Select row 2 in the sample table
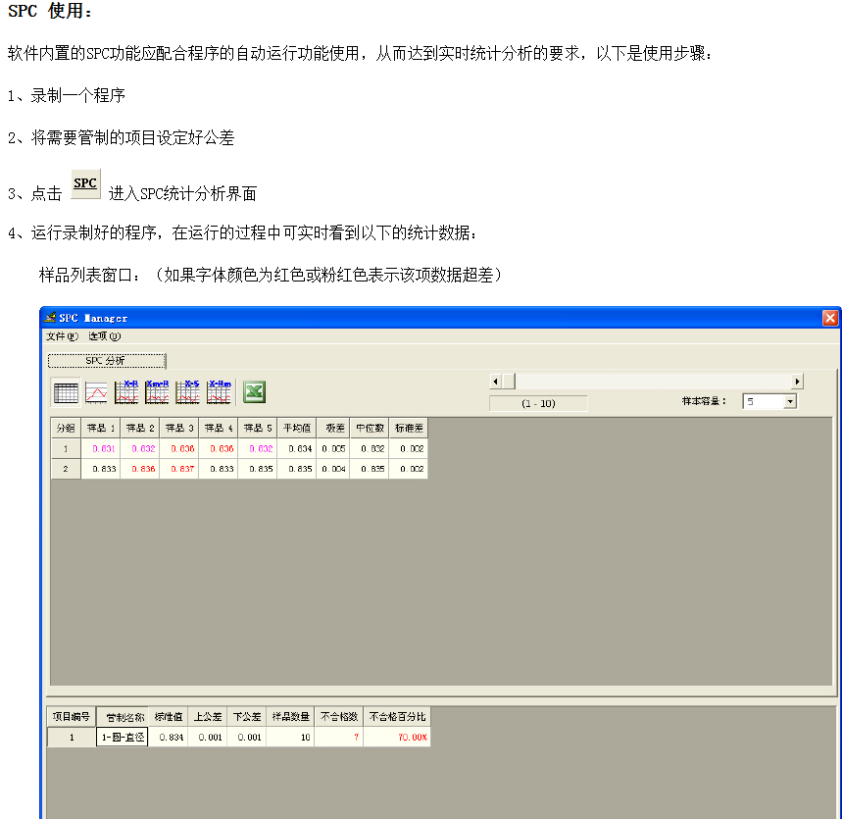Screen dimensions: 842x819 click(x=65, y=469)
